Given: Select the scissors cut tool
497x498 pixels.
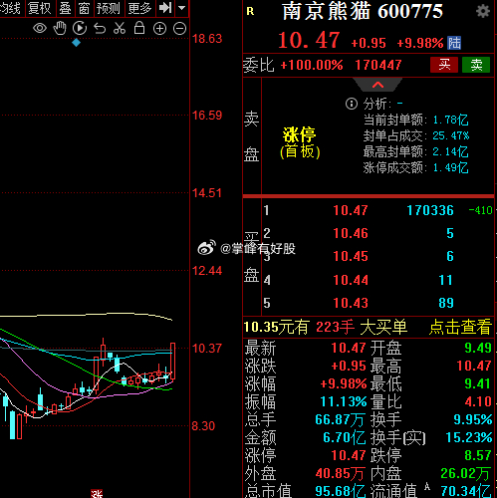Looking at the screenshot, I should tap(120, 28).
